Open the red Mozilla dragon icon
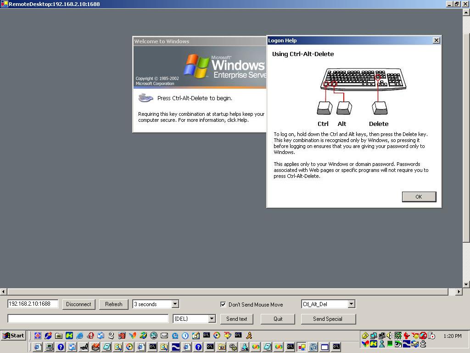Screen dimensions: 470x353 click(122, 335)
